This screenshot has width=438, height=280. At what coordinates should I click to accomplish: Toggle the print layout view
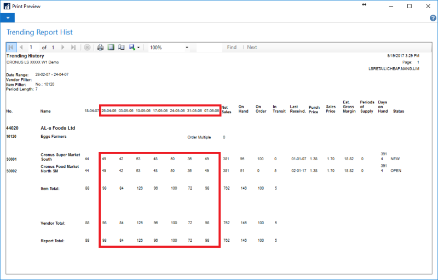tap(111, 48)
